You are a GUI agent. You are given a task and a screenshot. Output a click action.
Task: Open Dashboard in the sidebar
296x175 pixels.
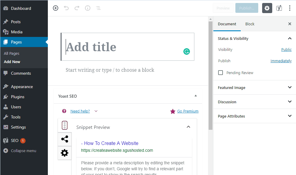tap(24, 8)
